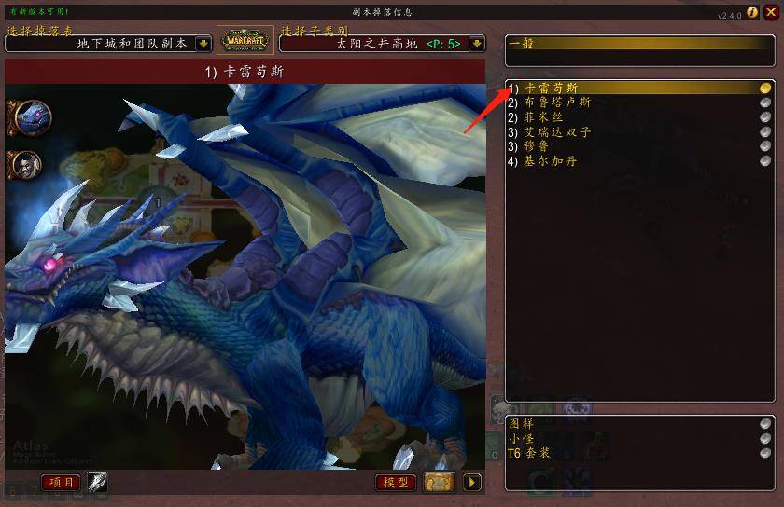Click the blue dragon portrait icon

click(31, 117)
